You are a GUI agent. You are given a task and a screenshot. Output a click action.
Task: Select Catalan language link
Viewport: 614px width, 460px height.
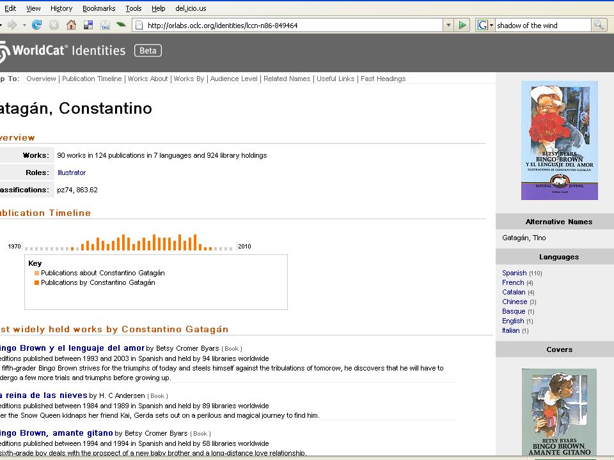514,292
